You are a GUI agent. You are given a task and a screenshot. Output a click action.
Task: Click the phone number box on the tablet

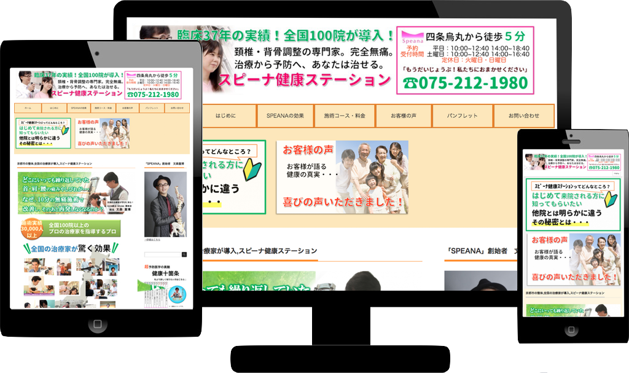(x=153, y=85)
